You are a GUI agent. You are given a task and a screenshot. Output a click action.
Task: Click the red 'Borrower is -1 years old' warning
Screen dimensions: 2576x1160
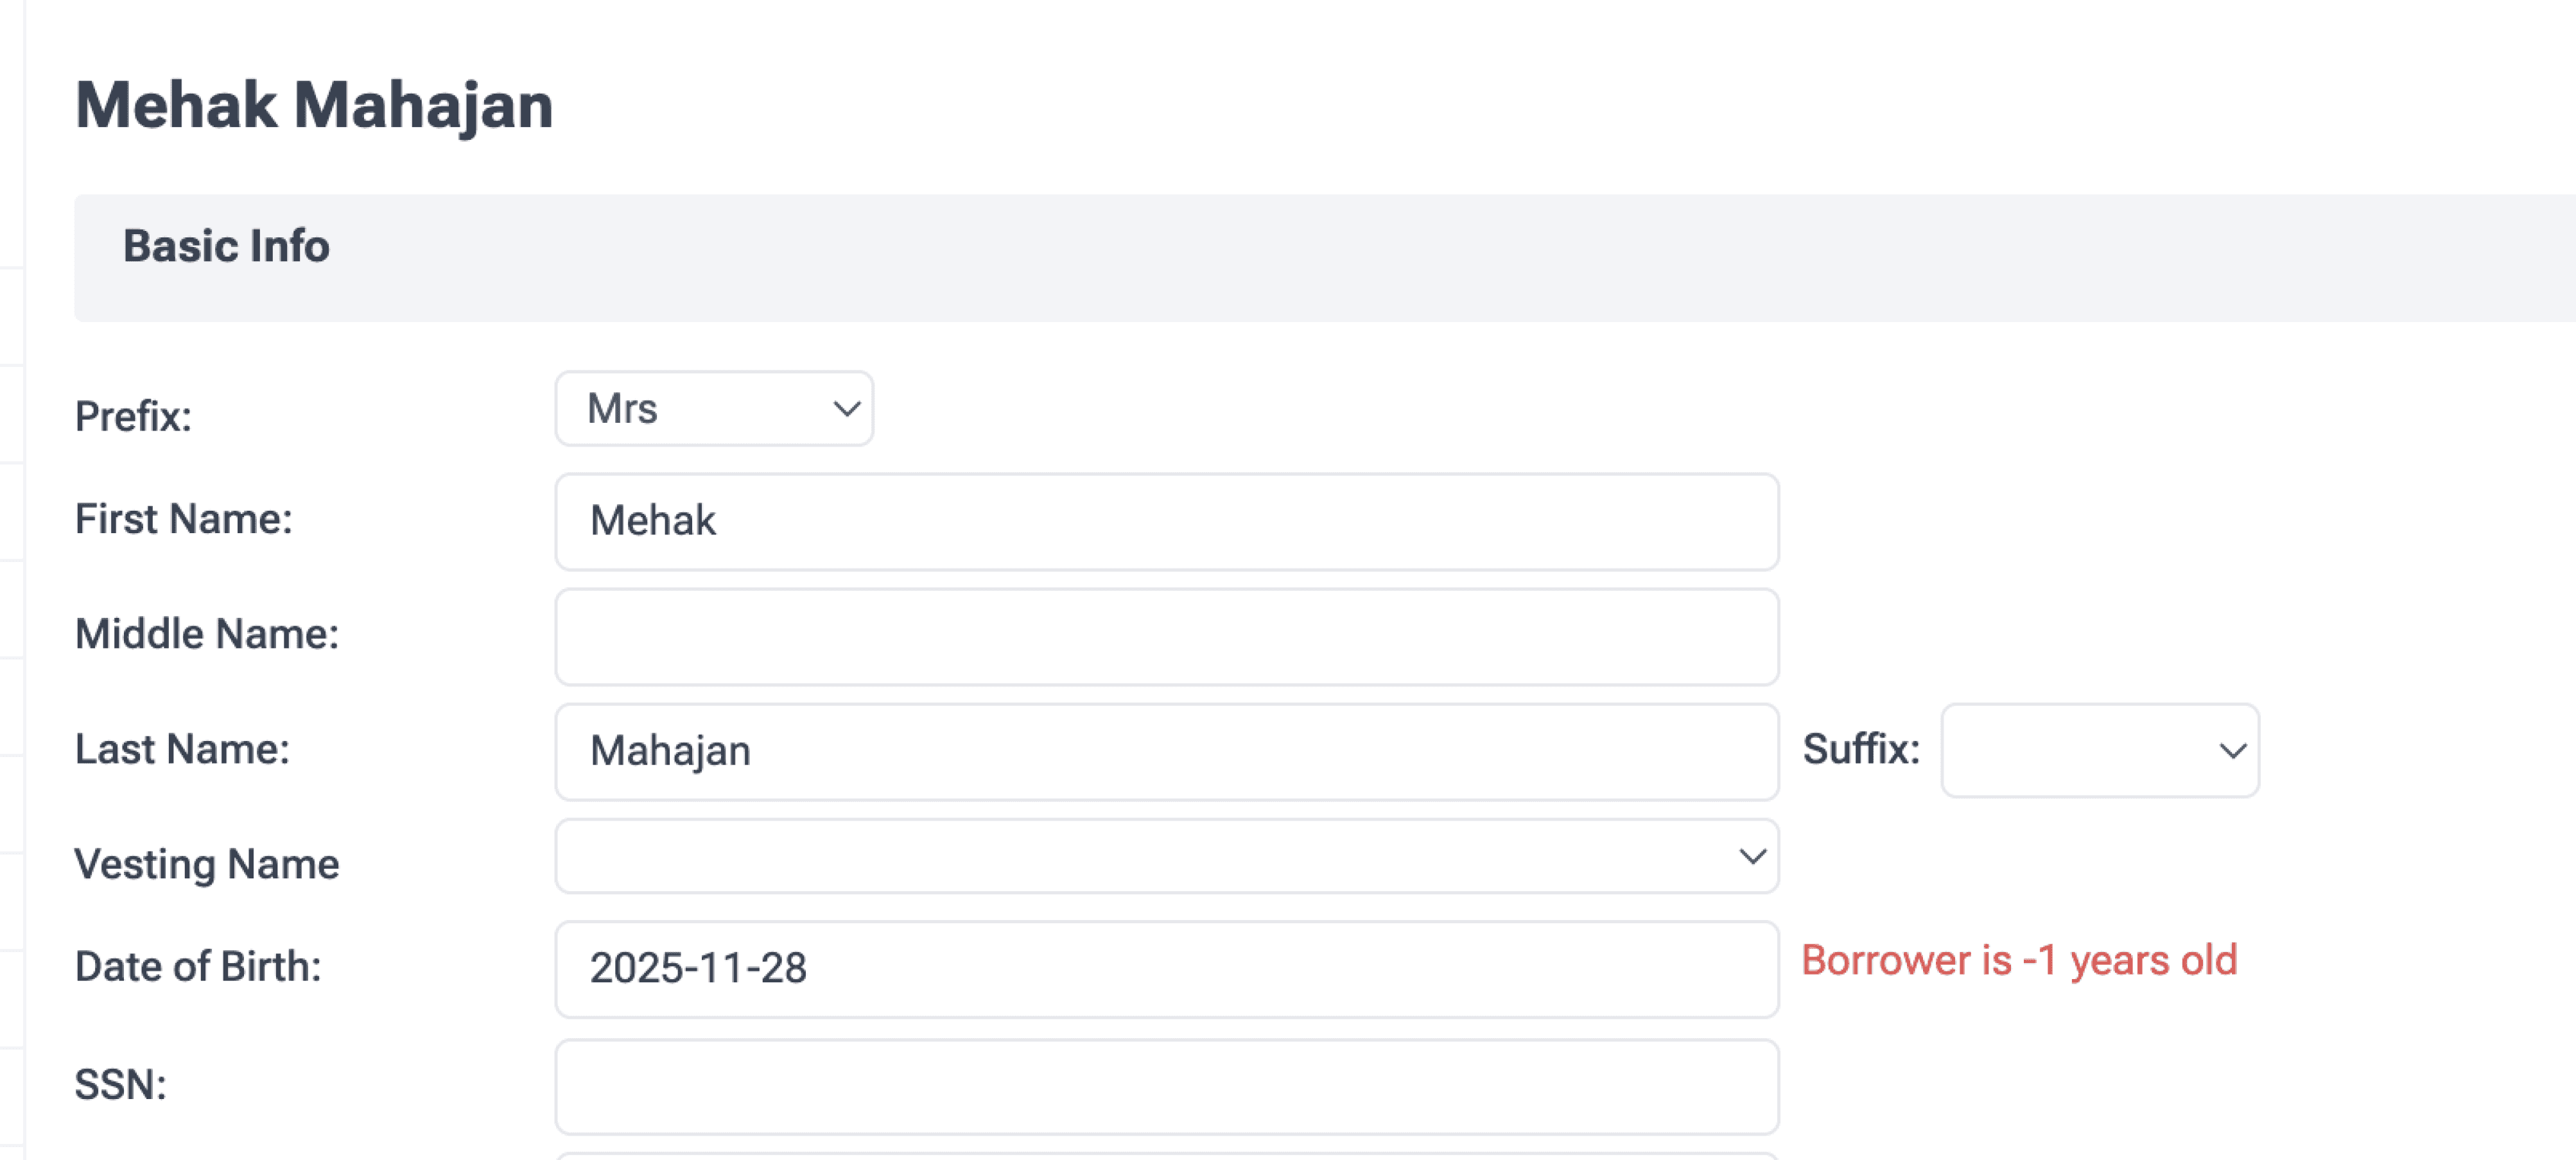[2019, 961]
